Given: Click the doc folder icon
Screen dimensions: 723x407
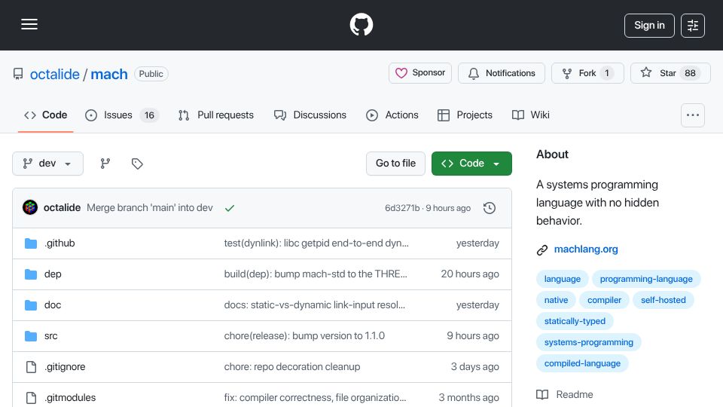Looking at the screenshot, I should [31, 305].
